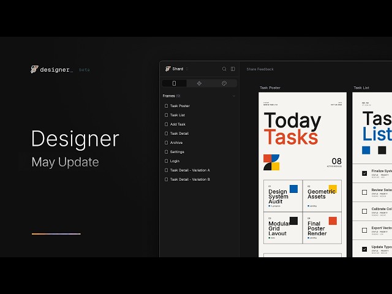Click the Shard project logo icon
This screenshot has width=392, height=294.
tap(168, 69)
